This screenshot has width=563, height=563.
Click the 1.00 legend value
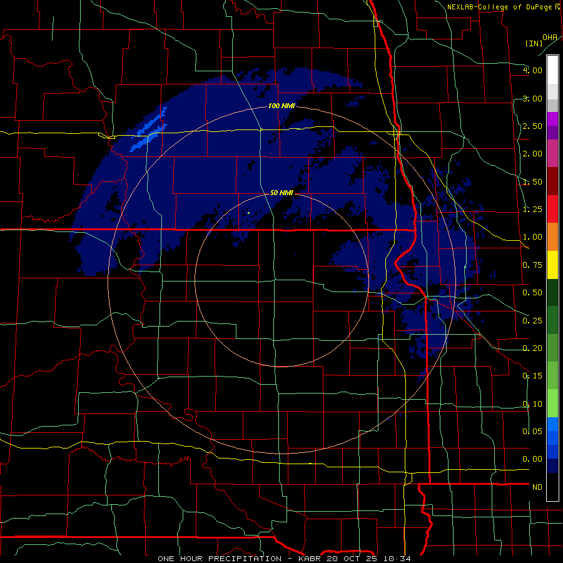pos(532,237)
